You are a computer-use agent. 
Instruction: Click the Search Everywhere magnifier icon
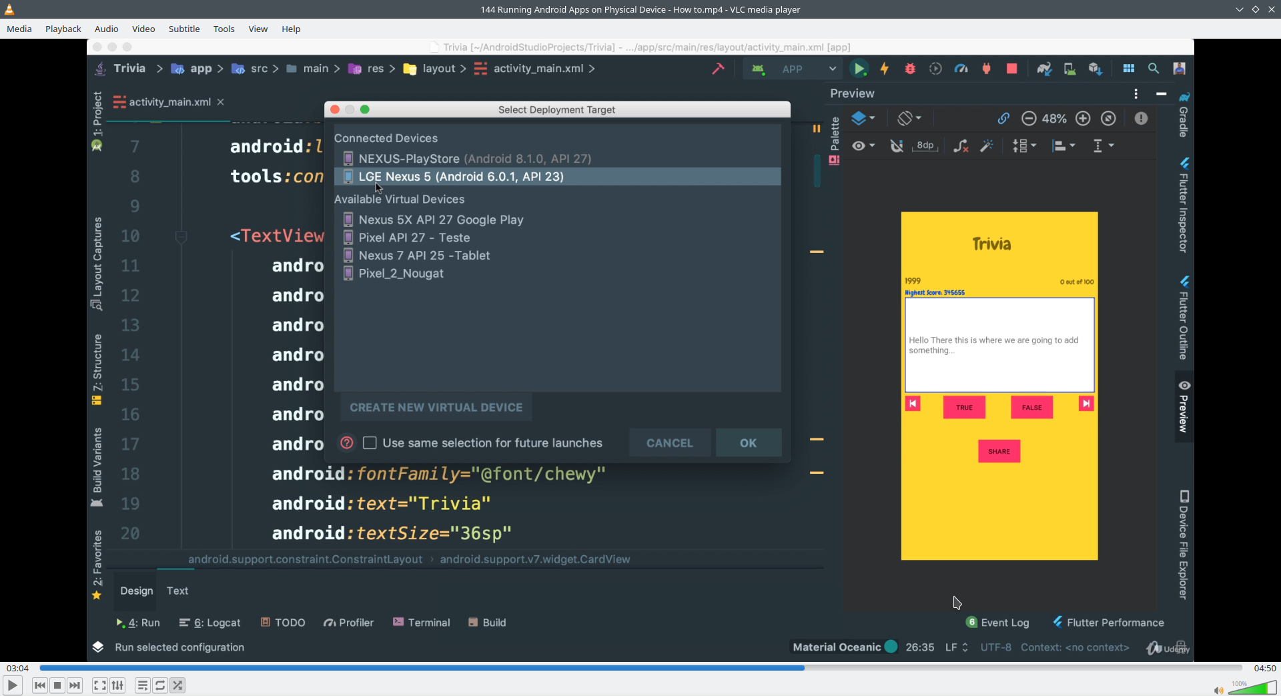(1153, 69)
